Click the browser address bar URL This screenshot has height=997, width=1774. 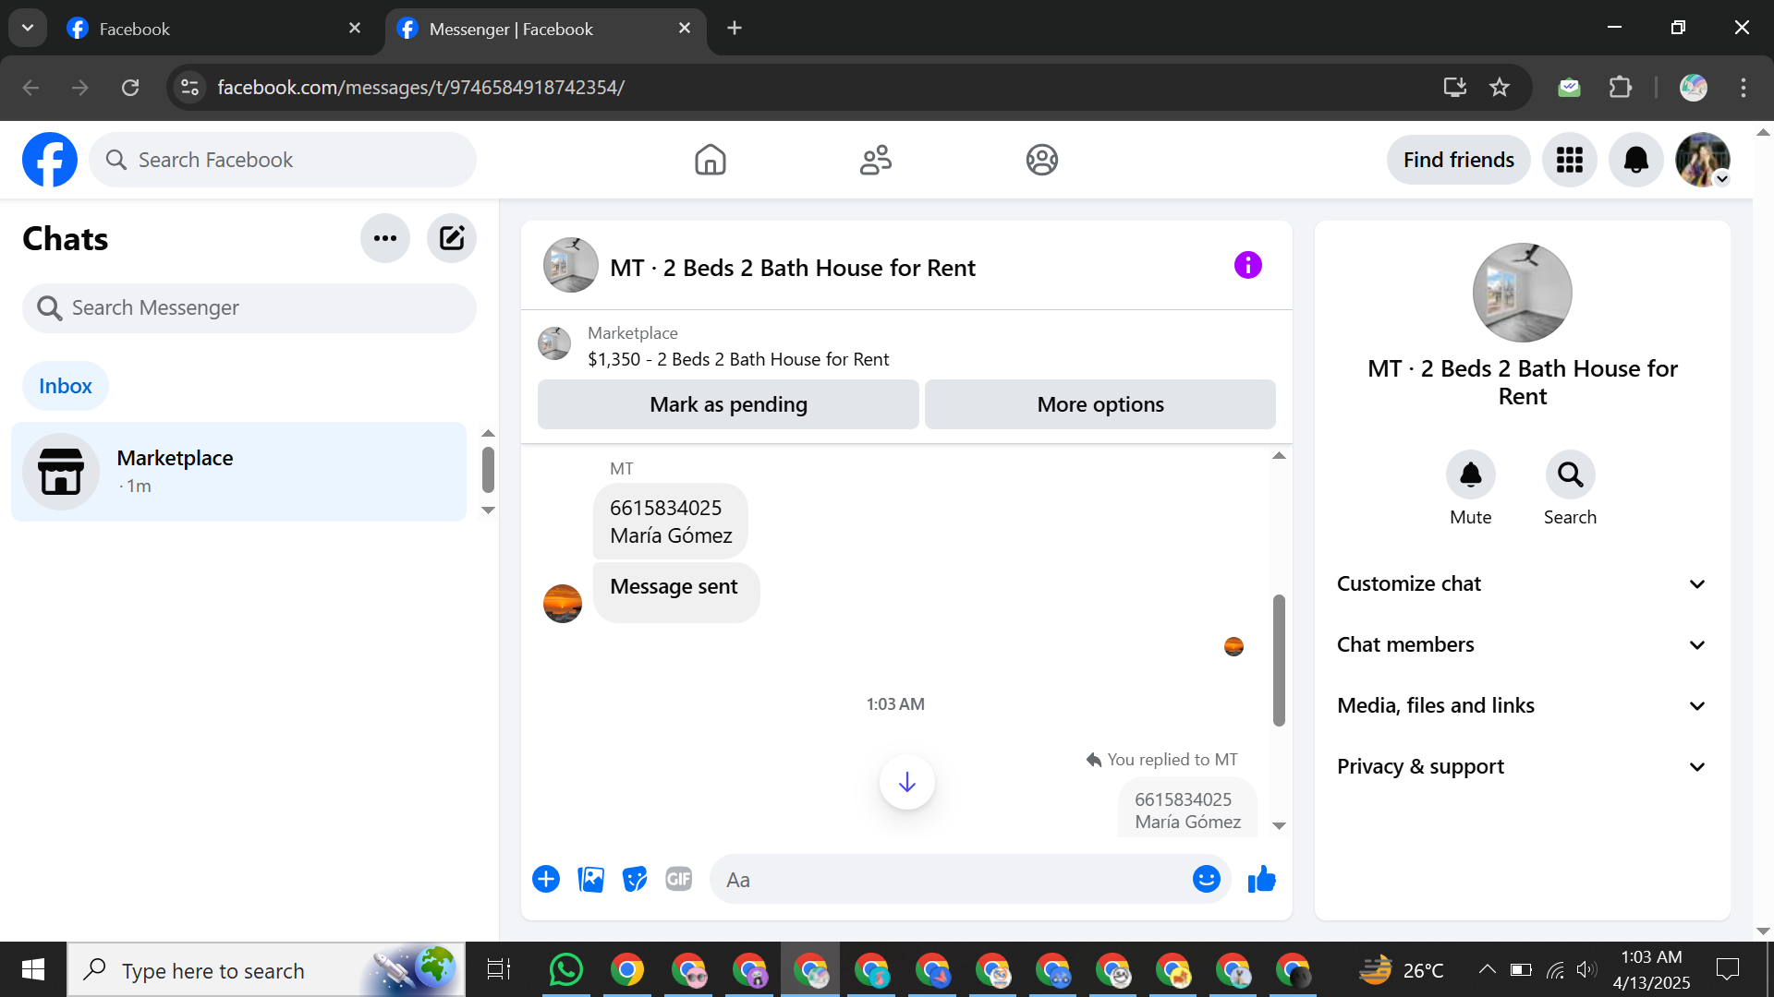[x=421, y=87]
